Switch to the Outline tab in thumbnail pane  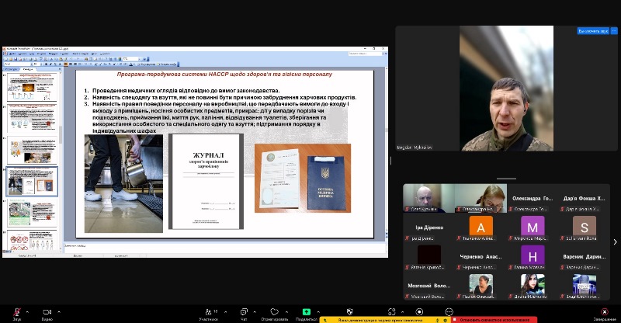[11, 70]
